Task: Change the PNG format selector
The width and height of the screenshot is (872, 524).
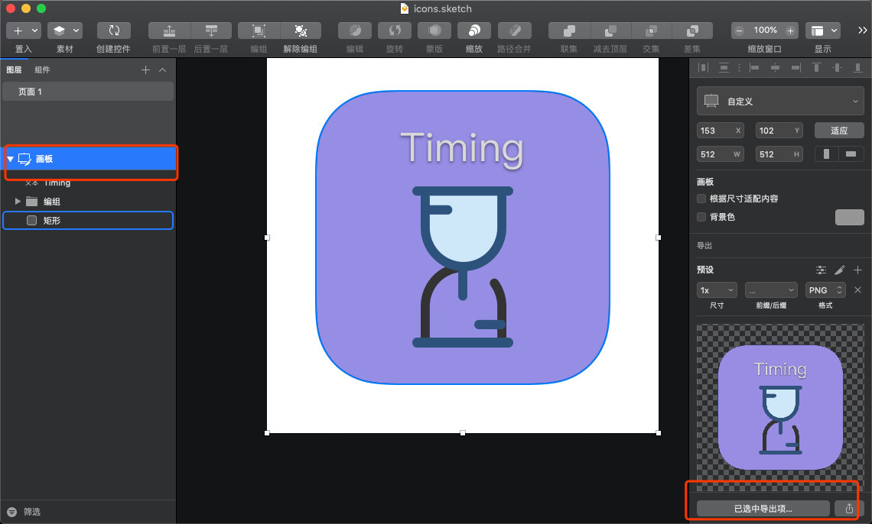Action: coord(826,290)
